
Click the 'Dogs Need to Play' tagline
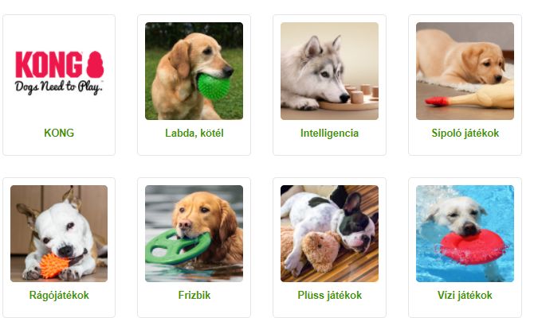[58, 87]
